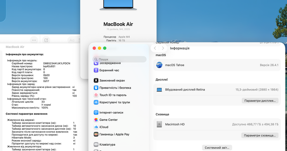Click Максимальна ємність 100% row

pyautogui.click(x=30, y=108)
